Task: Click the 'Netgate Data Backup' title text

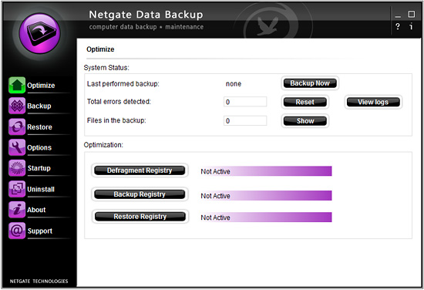Action: [x=146, y=15]
